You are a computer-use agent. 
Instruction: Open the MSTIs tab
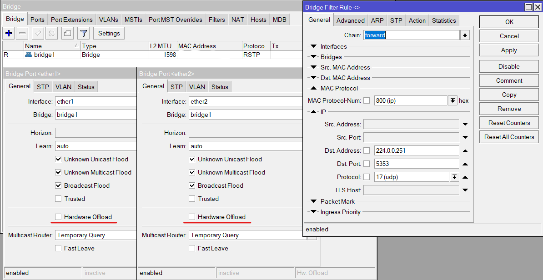tap(133, 20)
